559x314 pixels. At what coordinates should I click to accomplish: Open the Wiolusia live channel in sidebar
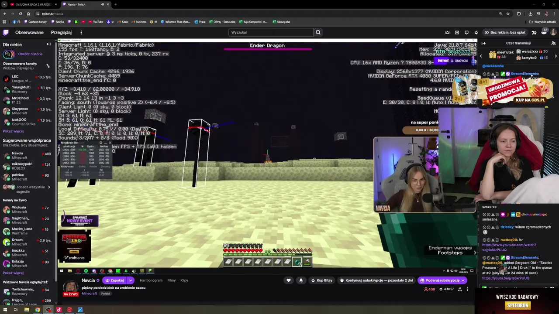point(28,210)
